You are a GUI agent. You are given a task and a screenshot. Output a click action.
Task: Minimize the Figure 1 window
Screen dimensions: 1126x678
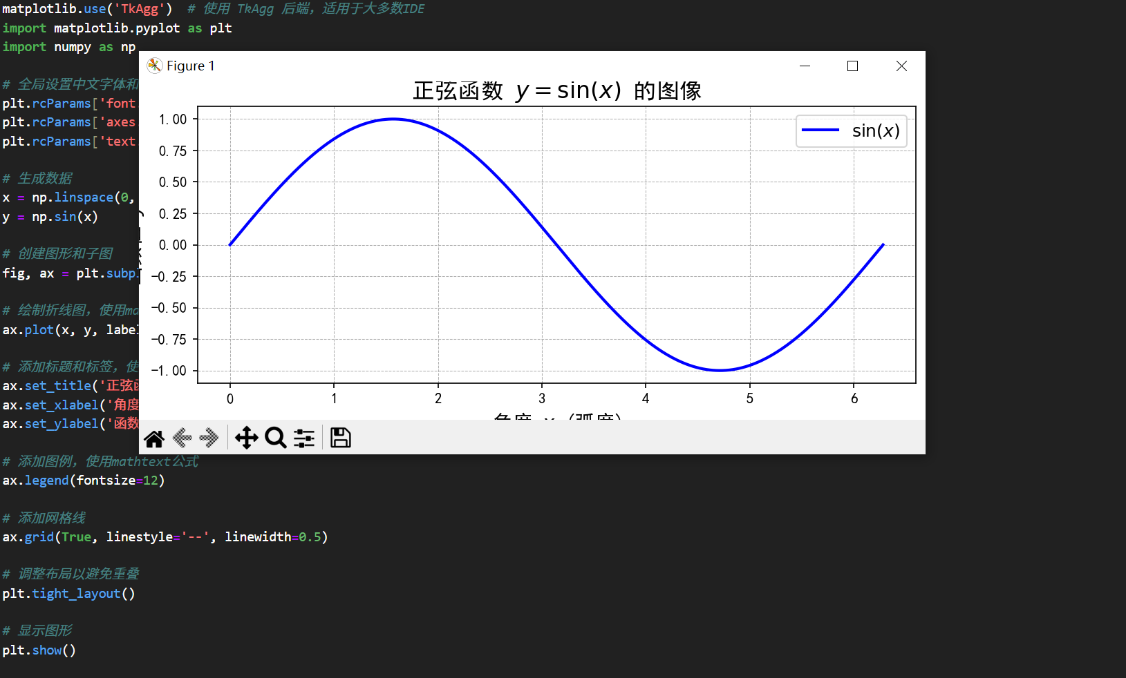(x=805, y=66)
